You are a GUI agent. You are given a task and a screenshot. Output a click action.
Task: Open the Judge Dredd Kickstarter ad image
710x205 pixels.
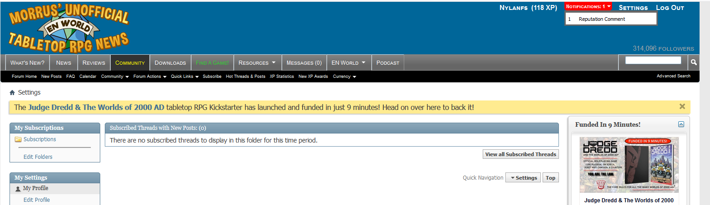[x=629, y=165]
